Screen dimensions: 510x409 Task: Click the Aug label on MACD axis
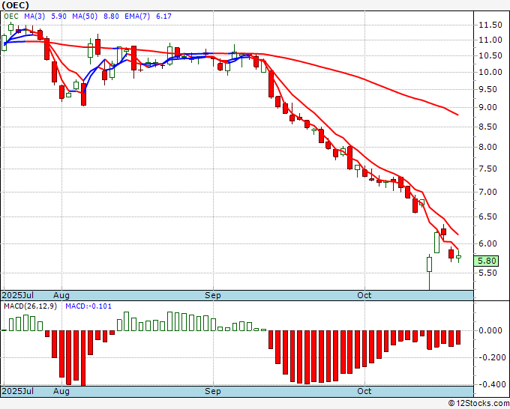coord(61,391)
